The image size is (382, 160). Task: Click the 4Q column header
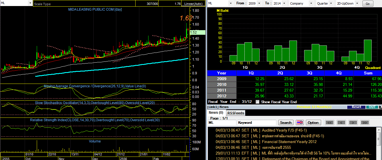tap(339, 73)
